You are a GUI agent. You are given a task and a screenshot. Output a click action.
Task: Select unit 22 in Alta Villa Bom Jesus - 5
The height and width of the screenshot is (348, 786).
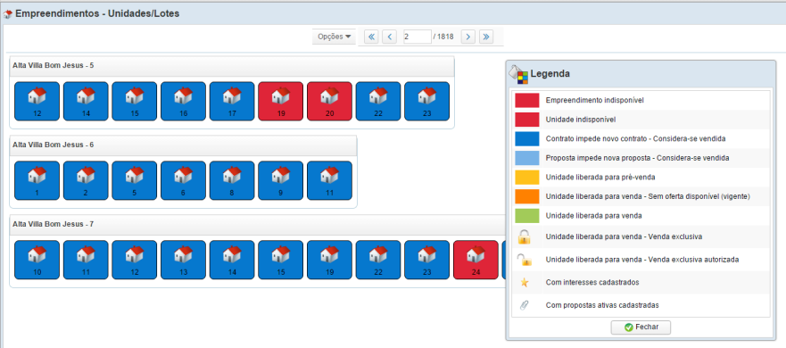tap(378, 102)
